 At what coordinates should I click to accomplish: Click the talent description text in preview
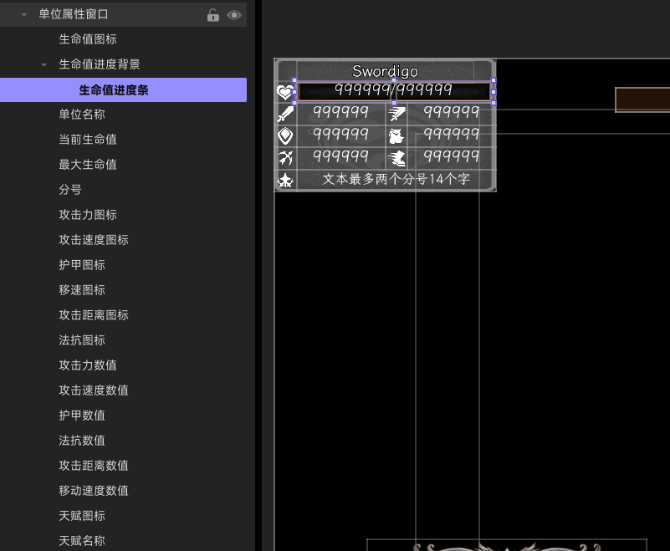pyautogui.click(x=396, y=179)
